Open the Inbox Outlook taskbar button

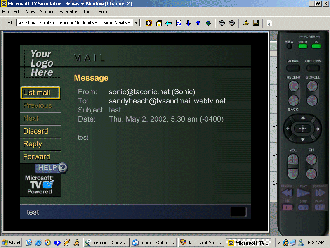(x=153, y=243)
